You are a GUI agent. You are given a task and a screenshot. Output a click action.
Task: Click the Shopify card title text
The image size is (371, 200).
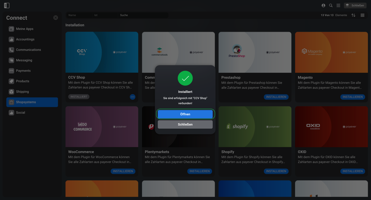pyautogui.click(x=228, y=152)
